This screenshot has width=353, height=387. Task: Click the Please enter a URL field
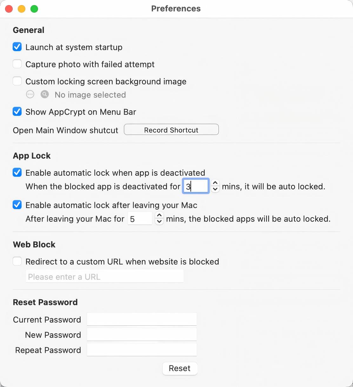click(x=104, y=276)
